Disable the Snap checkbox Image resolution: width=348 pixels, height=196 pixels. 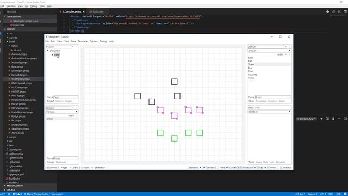point(256,167)
